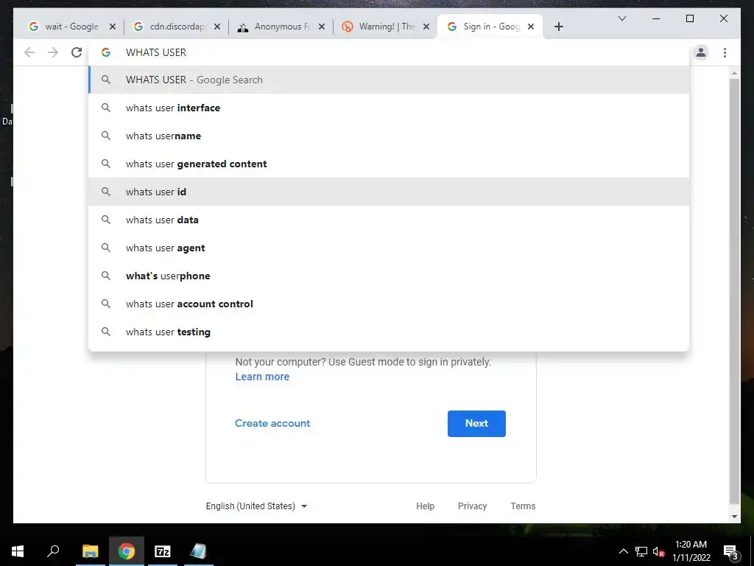The image size is (754, 566).
Task: Click the network icon in the tray
Action: pos(641,551)
